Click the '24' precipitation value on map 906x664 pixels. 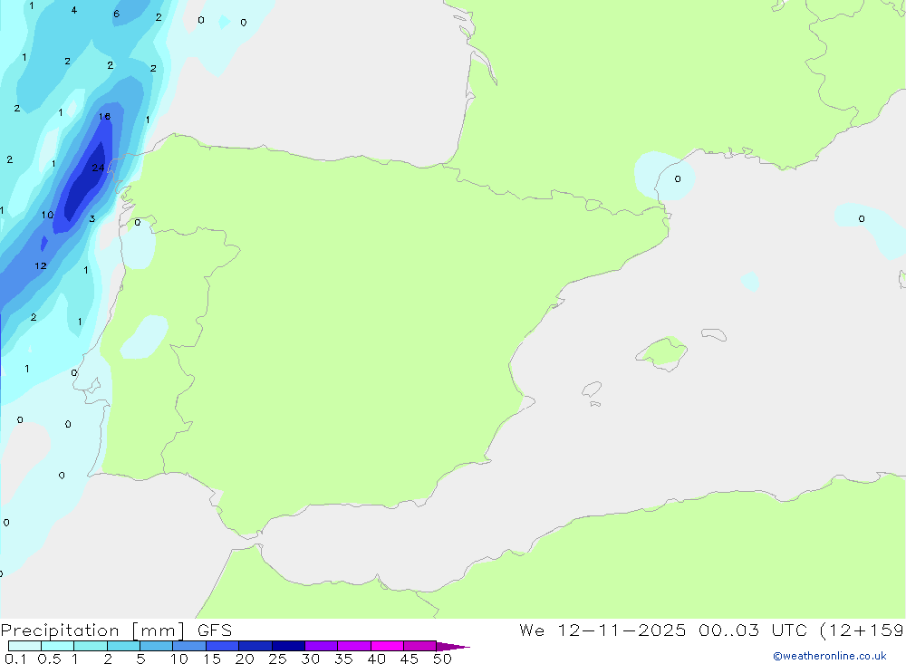(x=98, y=168)
